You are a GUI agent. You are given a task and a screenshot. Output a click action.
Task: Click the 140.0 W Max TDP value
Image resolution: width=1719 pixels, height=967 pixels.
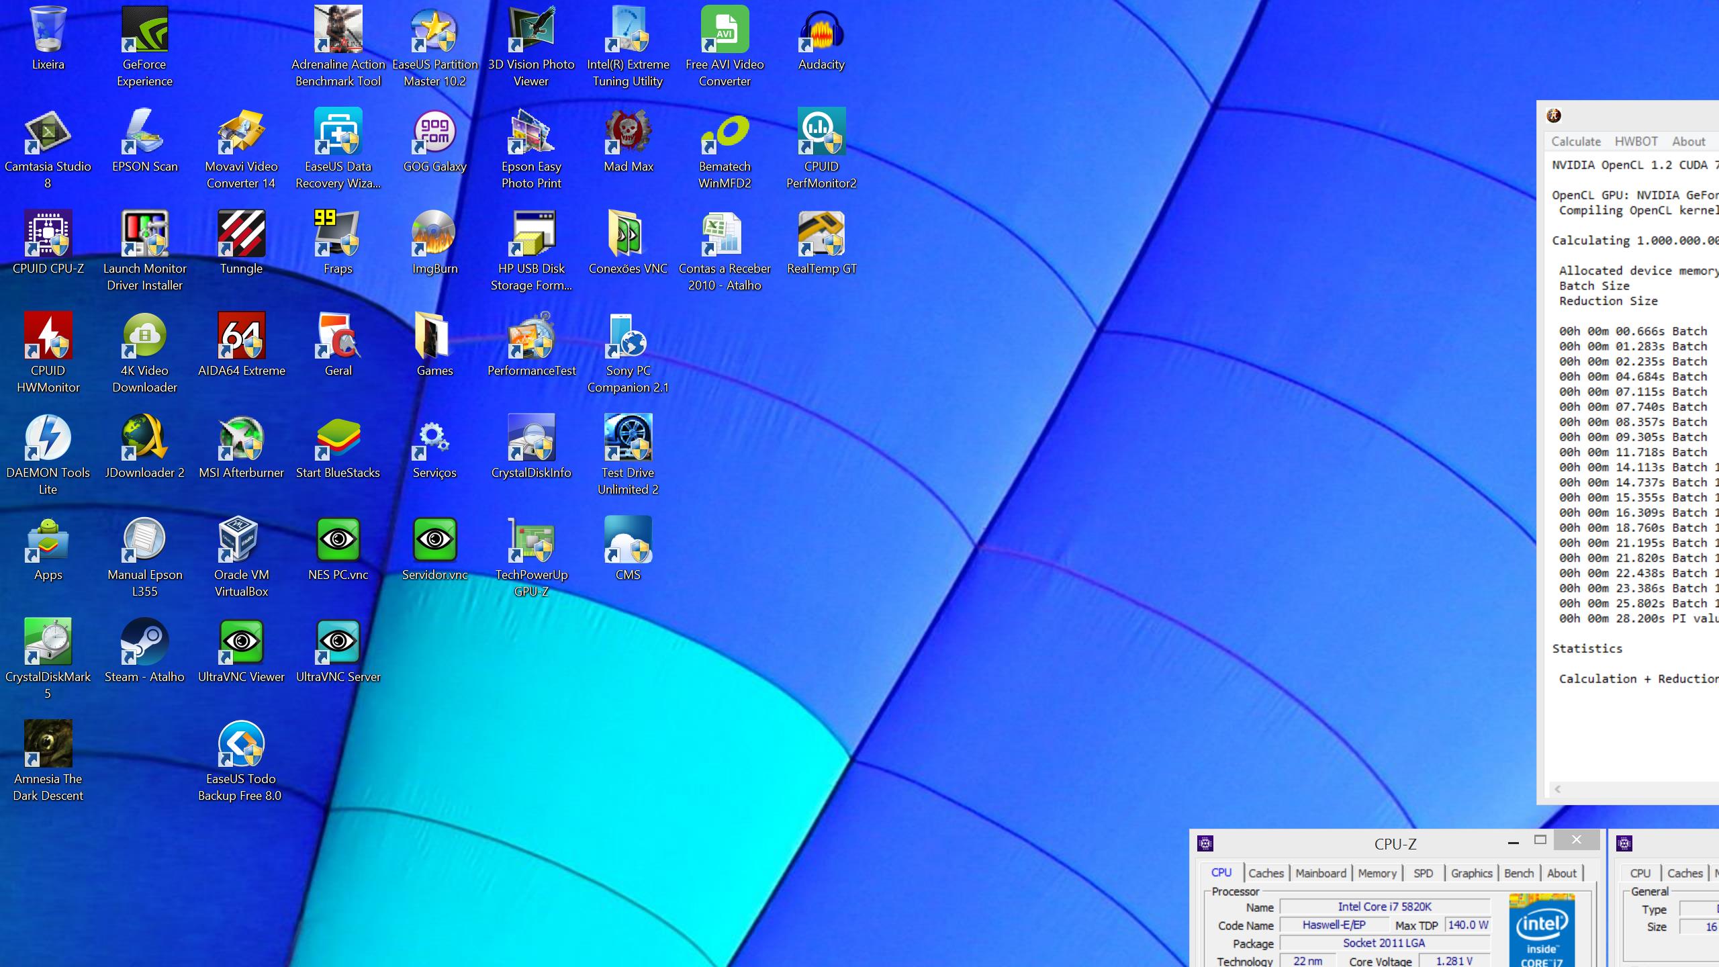pyautogui.click(x=1468, y=925)
